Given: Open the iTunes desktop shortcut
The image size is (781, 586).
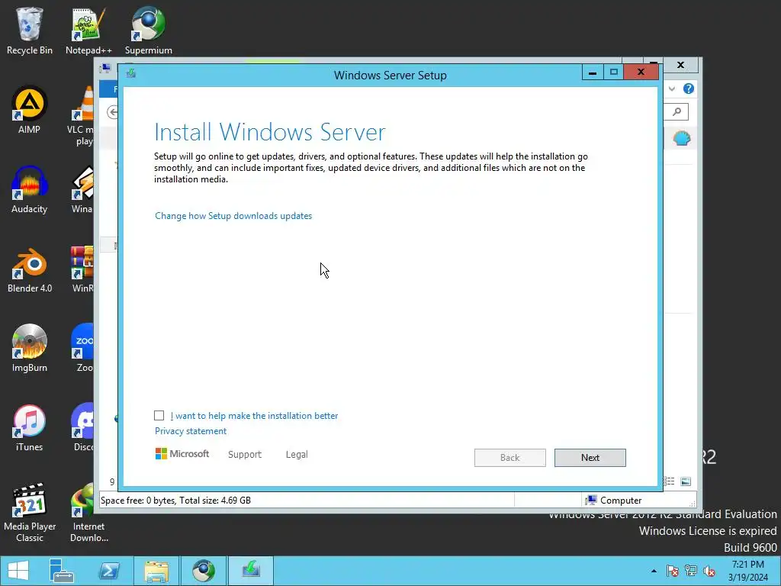Looking at the screenshot, I should pos(30,427).
